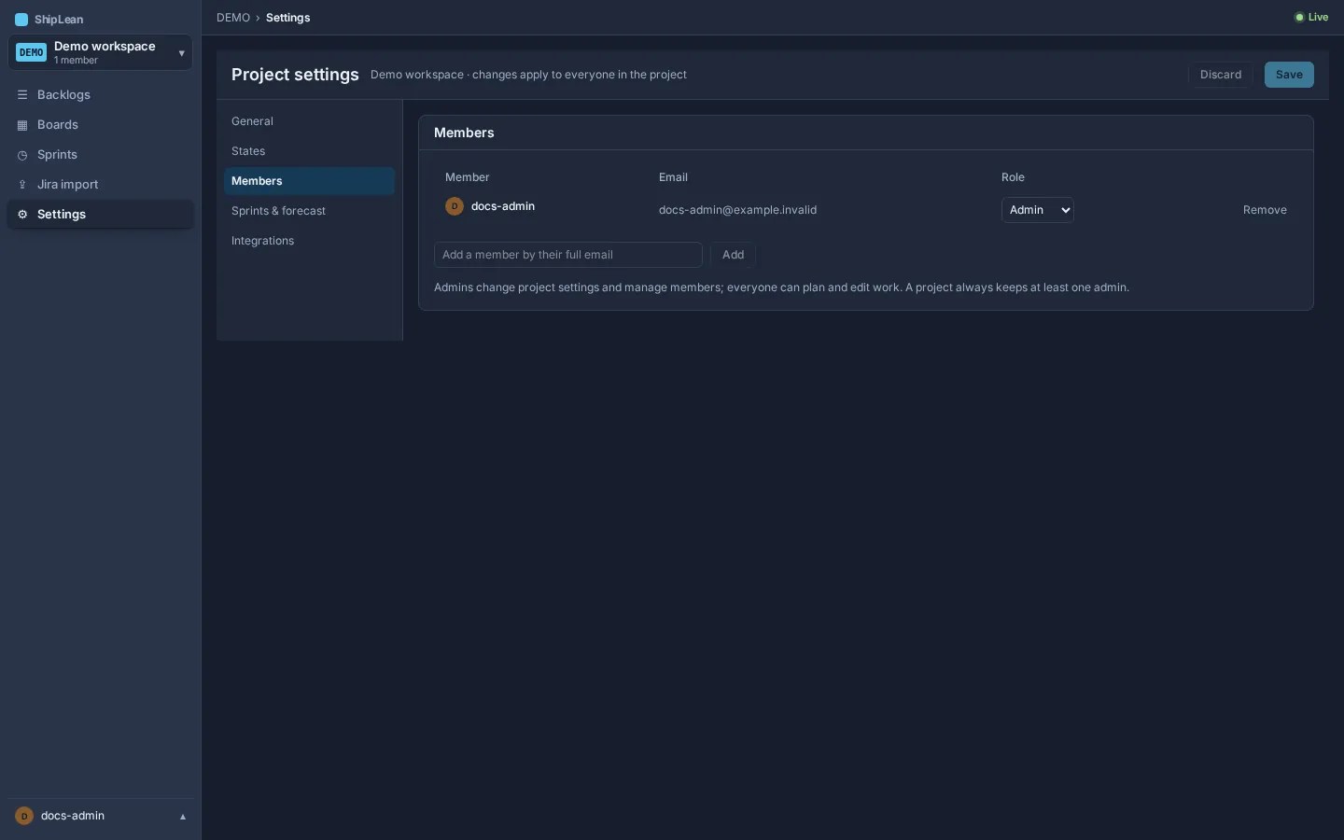Click Add to add the member
Viewport: 1344px width, 840px height.
point(733,255)
